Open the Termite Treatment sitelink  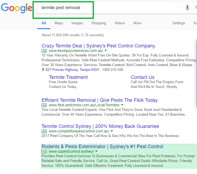(68, 77)
